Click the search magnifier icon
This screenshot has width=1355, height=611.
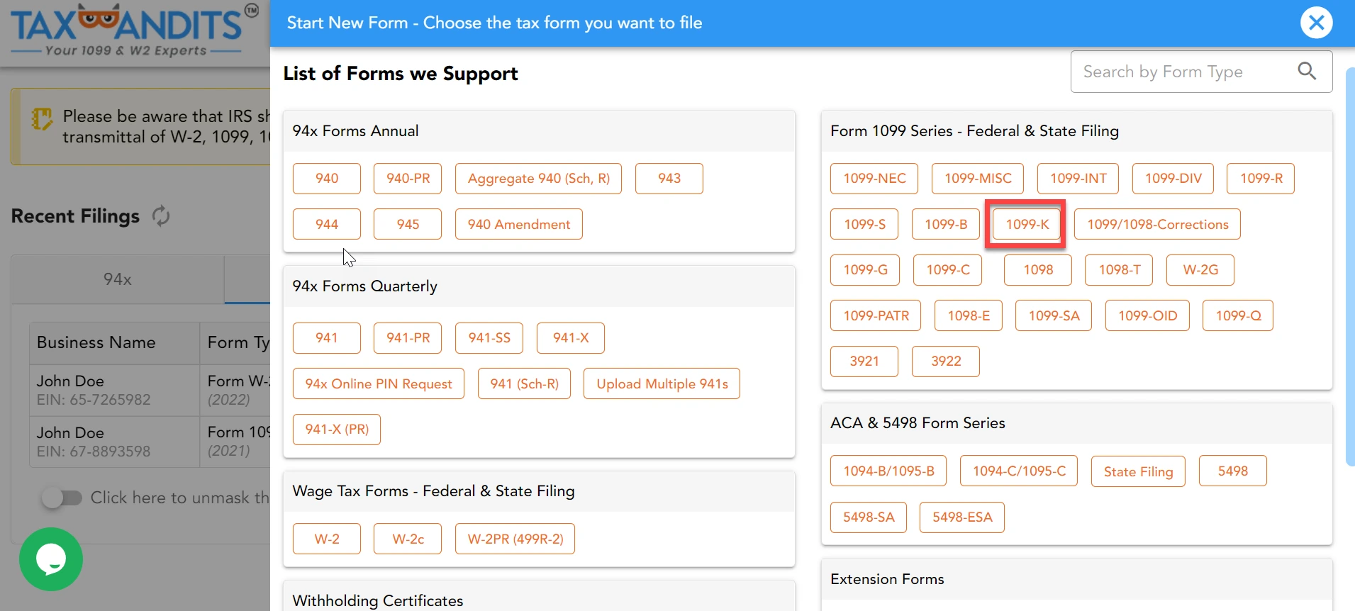tap(1307, 71)
